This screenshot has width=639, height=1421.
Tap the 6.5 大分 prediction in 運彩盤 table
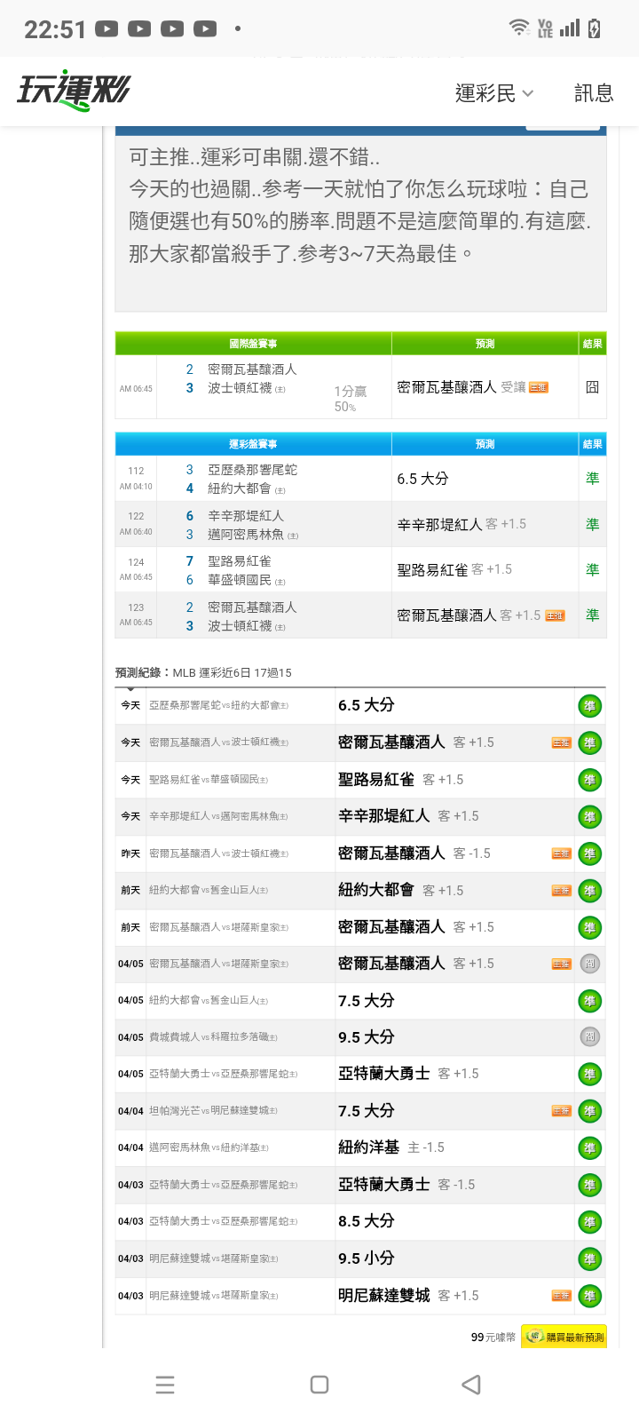click(422, 479)
